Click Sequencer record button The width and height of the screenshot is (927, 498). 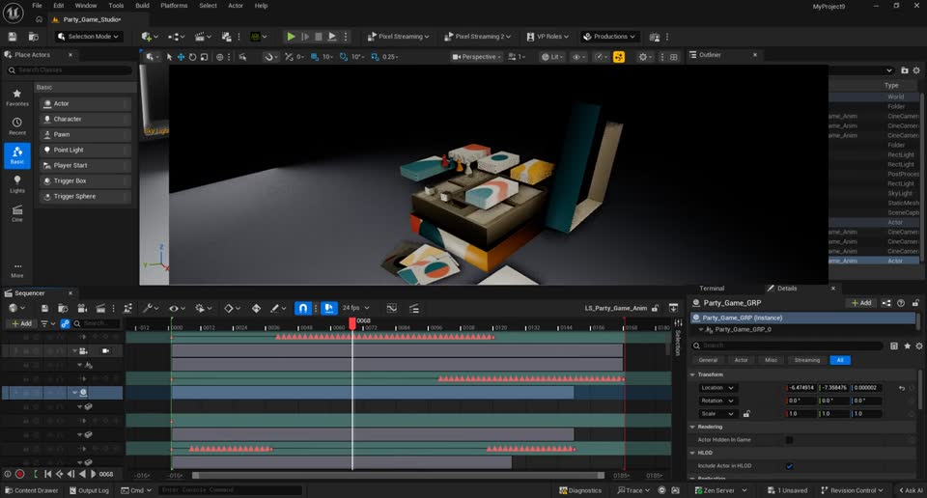click(19, 474)
